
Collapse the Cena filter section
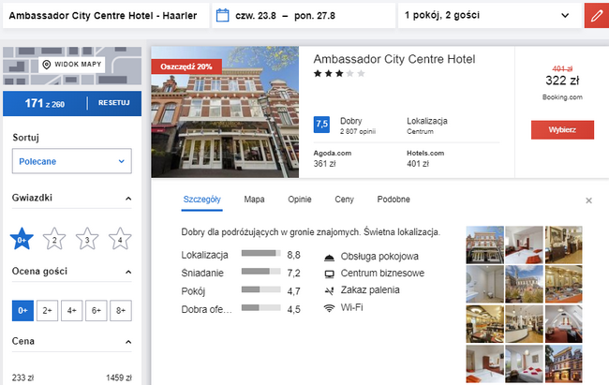pyautogui.click(x=128, y=342)
